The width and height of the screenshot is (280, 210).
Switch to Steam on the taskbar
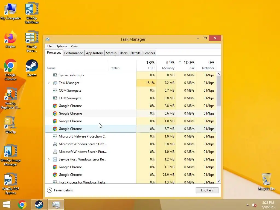click(x=39, y=205)
